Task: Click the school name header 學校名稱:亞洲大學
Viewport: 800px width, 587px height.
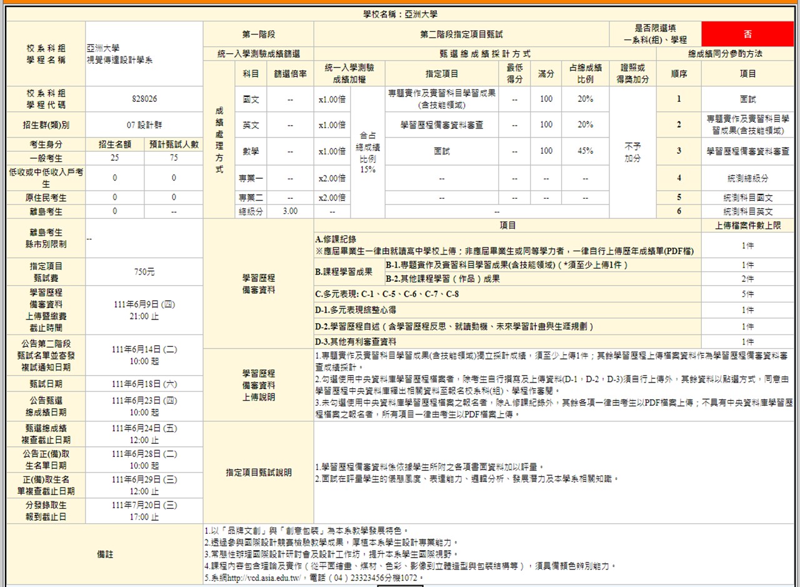Action: coord(400,13)
